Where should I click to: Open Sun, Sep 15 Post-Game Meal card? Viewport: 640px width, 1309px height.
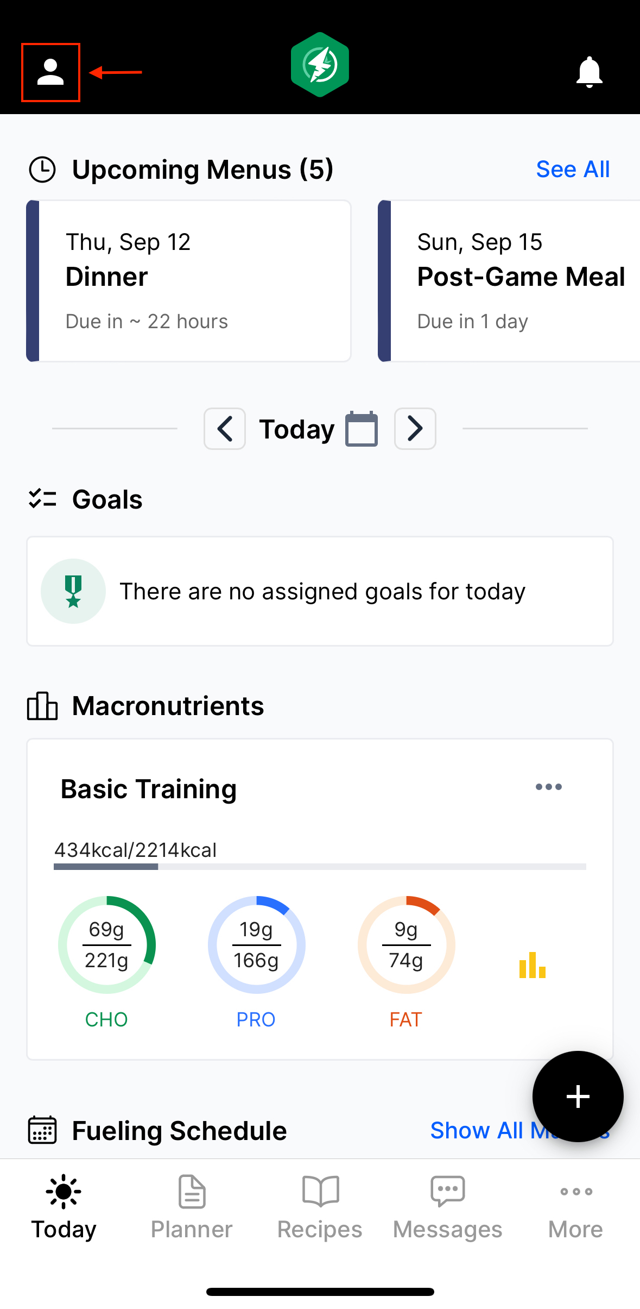point(509,281)
